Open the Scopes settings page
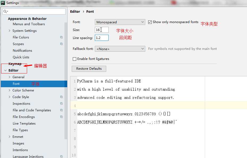This screenshot has height=158, width=247. pyautogui.click(x=18, y=44)
